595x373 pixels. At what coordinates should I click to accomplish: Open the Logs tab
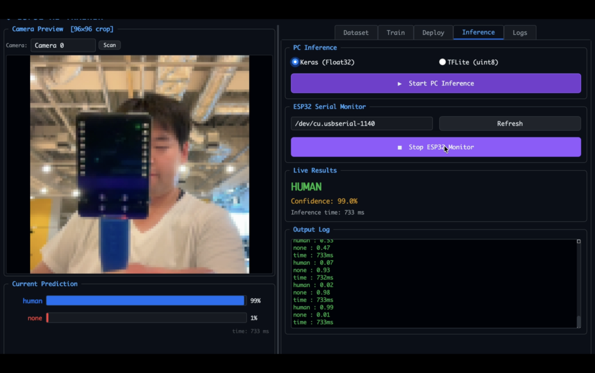[x=519, y=33]
